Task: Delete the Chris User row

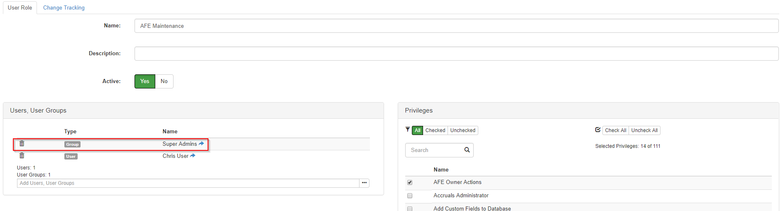Action: (22, 156)
